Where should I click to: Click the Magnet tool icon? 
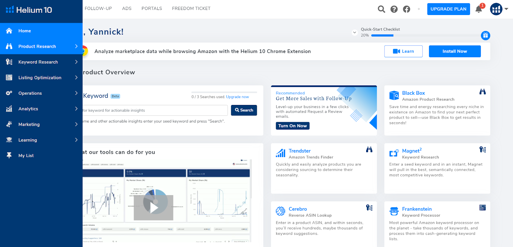click(x=394, y=153)
